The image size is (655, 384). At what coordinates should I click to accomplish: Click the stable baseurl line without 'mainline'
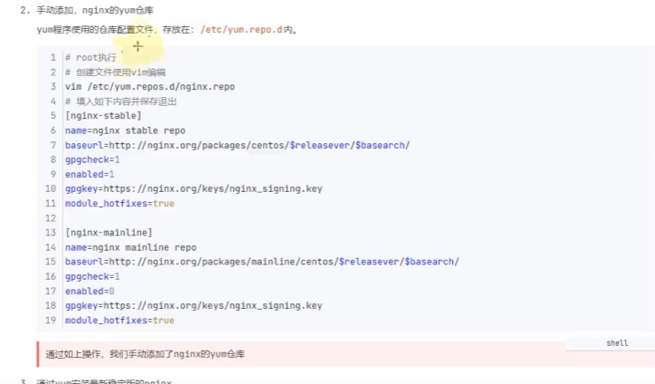(237, 145)
